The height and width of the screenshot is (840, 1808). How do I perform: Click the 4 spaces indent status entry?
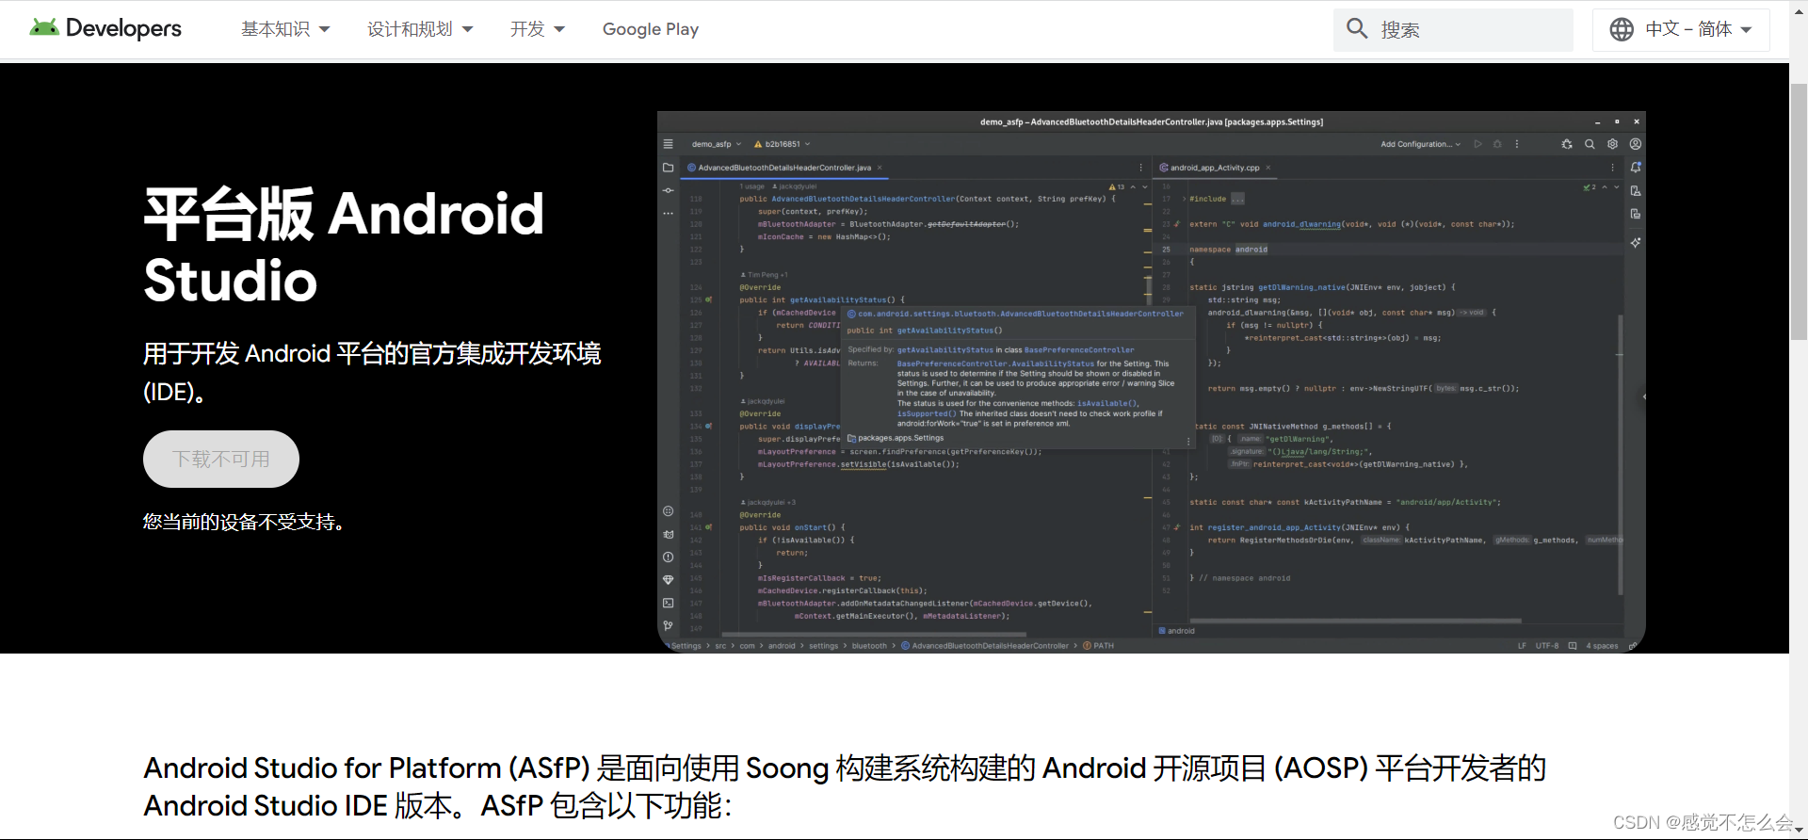(x=1602, y=646)
